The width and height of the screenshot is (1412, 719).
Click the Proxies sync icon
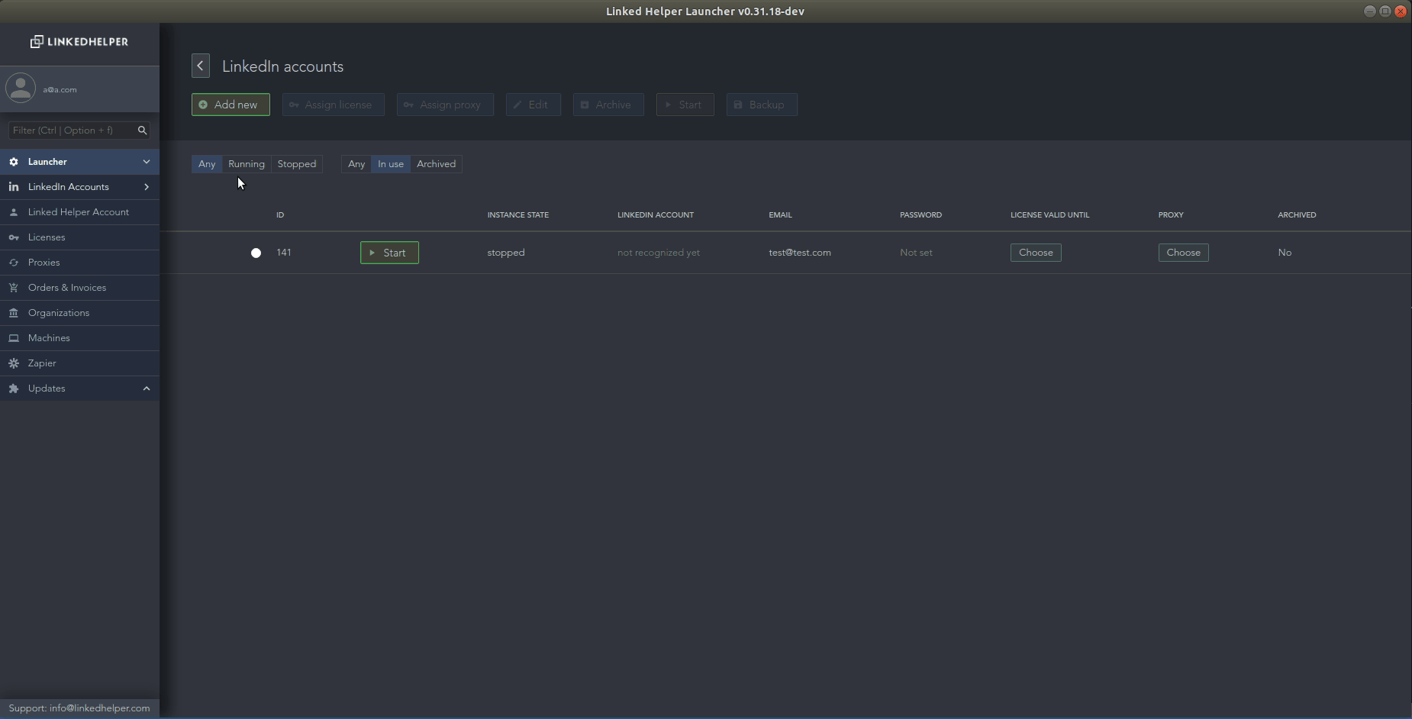click(14, 263)
